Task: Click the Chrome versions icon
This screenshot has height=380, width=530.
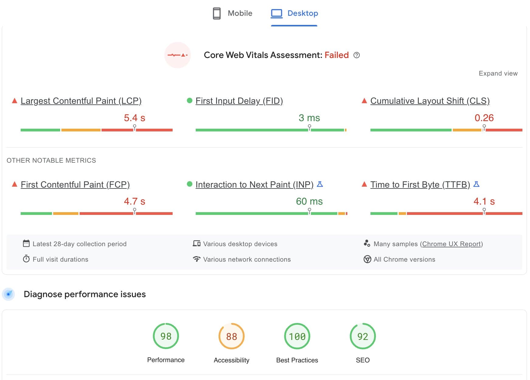Action: point(367,259)
